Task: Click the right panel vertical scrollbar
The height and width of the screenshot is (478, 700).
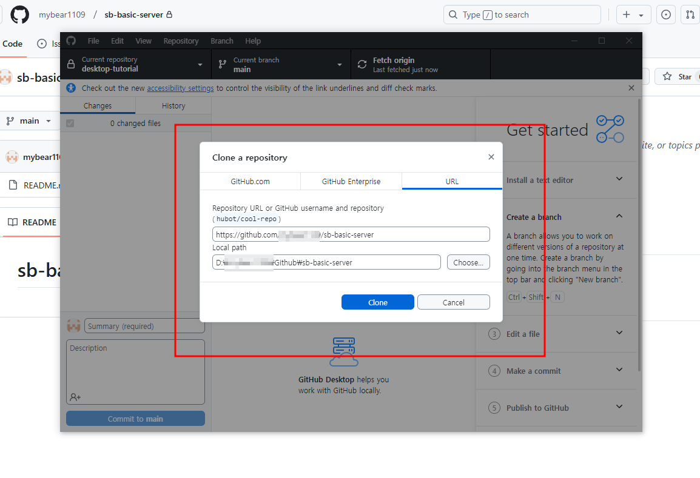Action: [x=639, y=235]
